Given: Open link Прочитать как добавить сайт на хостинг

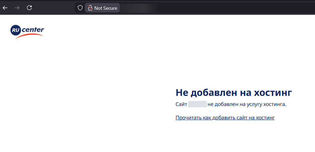Looking at the screenshot, I should [225, 117].
